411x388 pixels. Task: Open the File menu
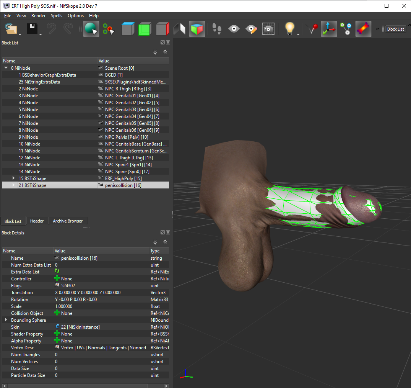(8, 16)
